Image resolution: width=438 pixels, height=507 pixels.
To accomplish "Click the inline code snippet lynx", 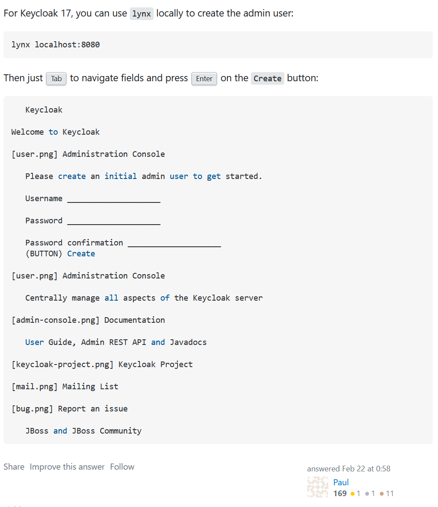I will (x=141, y=13).
